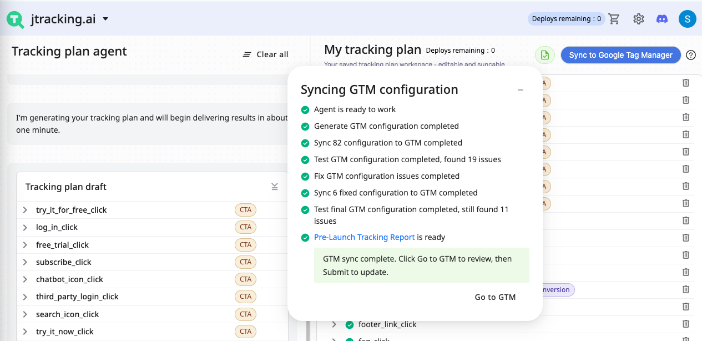702x341 pixels.
Task: Collapse the Tracking plan draft panel
Action: pyautogui.click(x=275, y=187)
